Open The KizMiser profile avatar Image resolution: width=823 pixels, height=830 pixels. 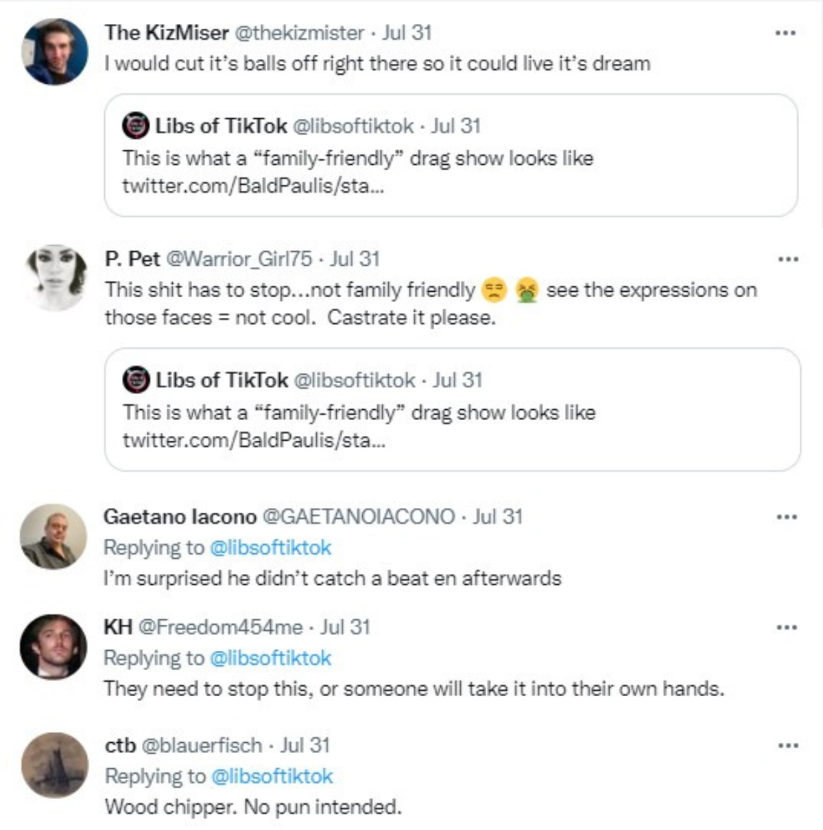[55, 52]
